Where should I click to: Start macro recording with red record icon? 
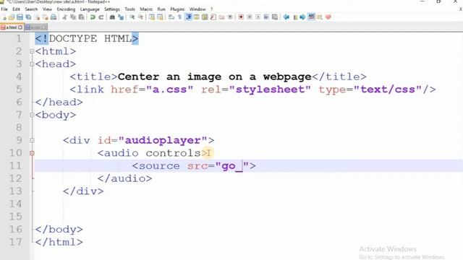point(241,17)
